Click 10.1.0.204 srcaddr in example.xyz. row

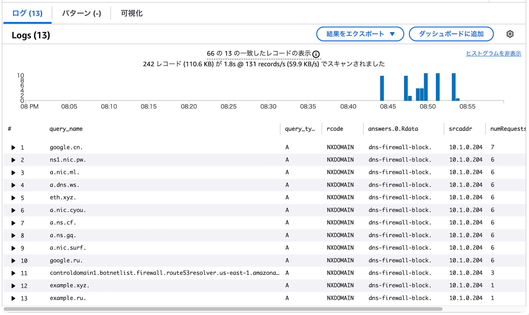pos(466,285)
